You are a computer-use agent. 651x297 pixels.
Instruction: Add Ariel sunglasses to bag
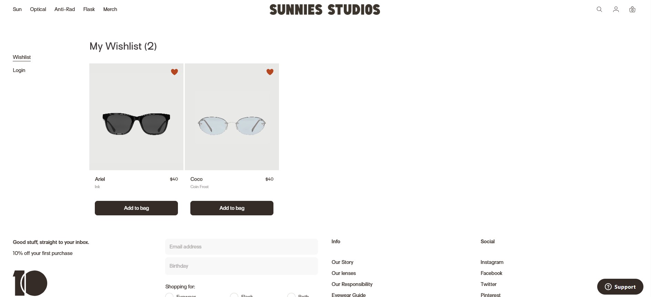[136, 208]
